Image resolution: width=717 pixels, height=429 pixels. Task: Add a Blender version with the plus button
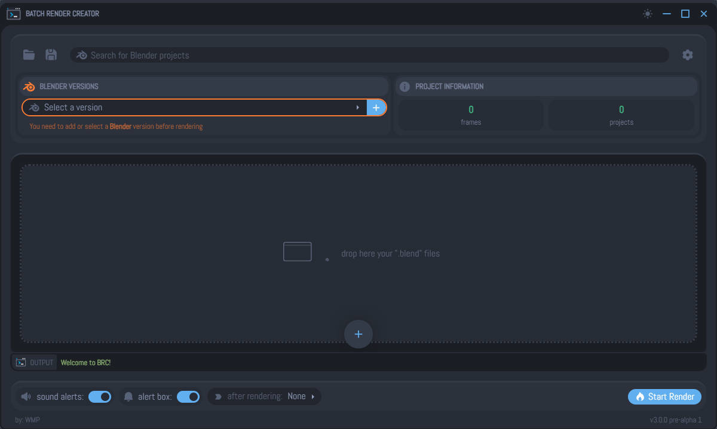376,107
